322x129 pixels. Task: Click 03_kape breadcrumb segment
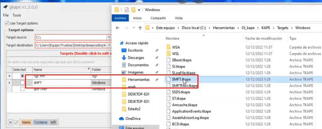[x=249, y=28]
